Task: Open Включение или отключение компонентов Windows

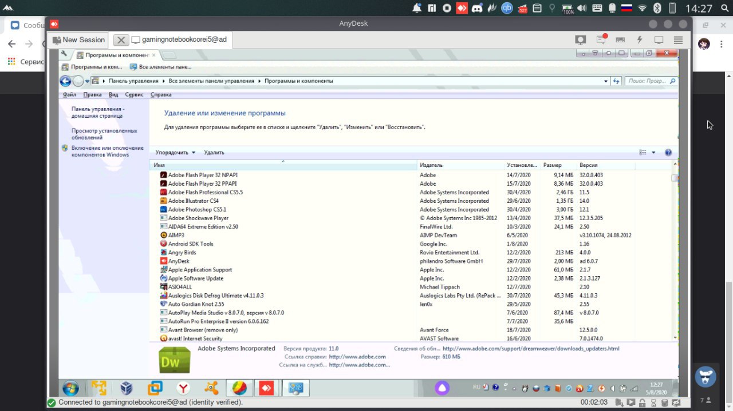Action: click(108, 151)
